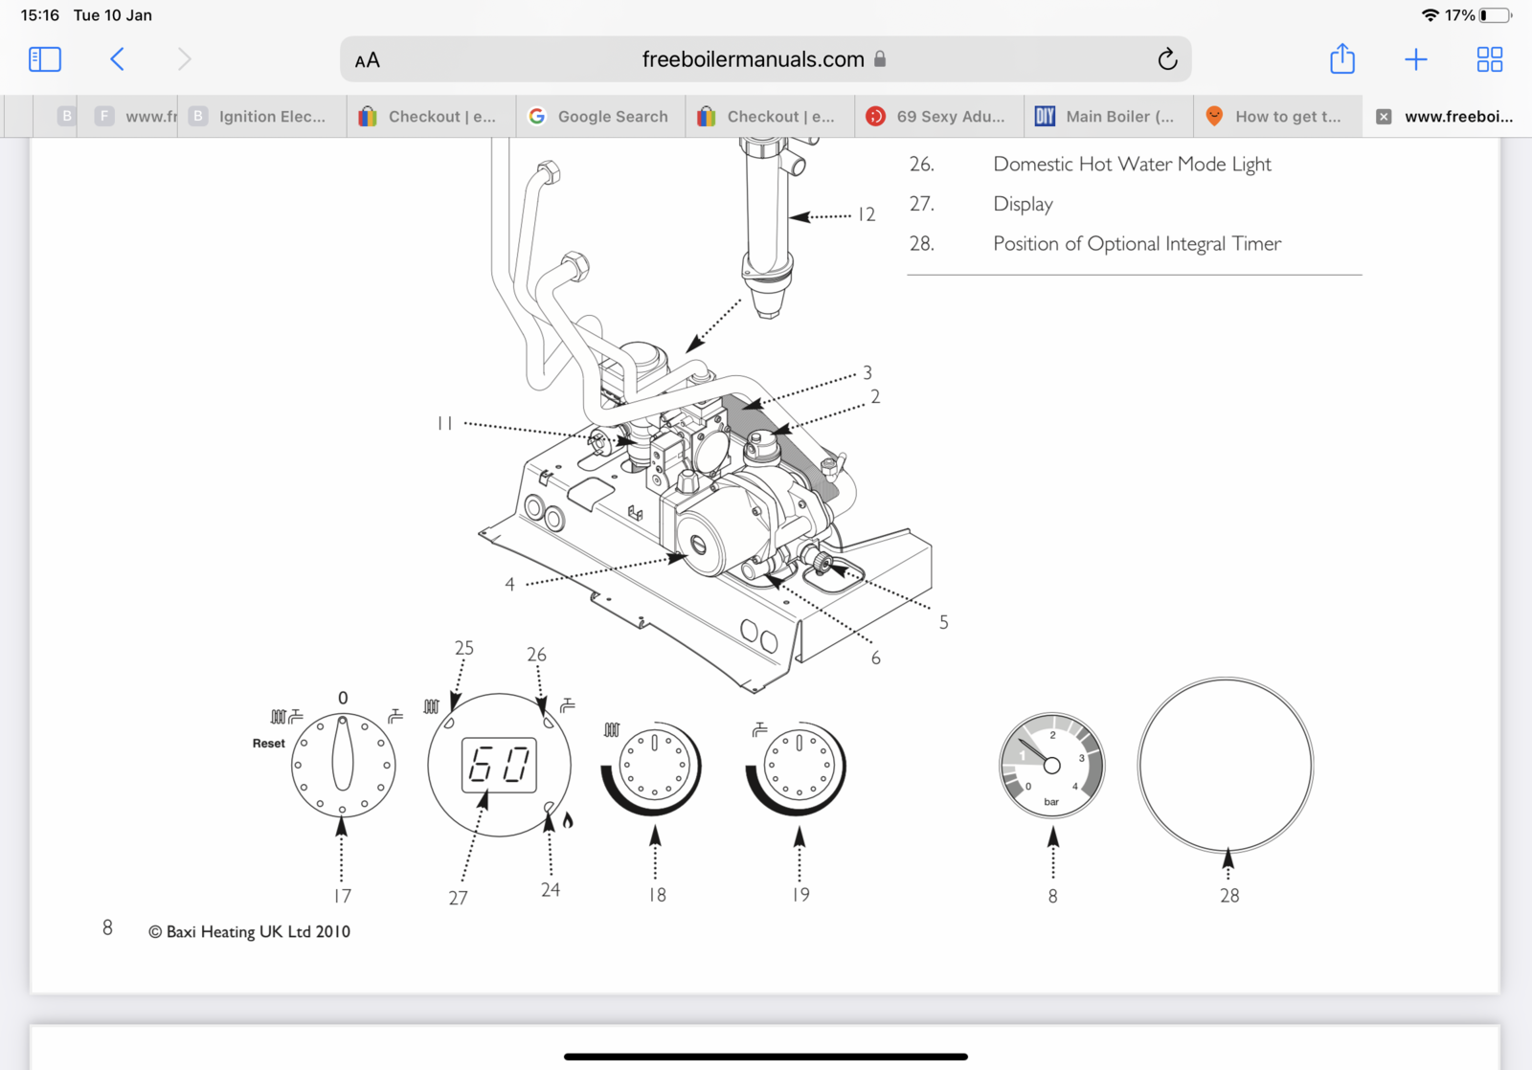The width and height of the screenshot is (1532, 1070).
Task: Select the How to get t... tab
Action: pyautogui.click(x=1276, y=117)
